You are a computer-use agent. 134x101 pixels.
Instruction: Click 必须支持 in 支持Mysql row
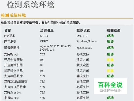[83, 54]
